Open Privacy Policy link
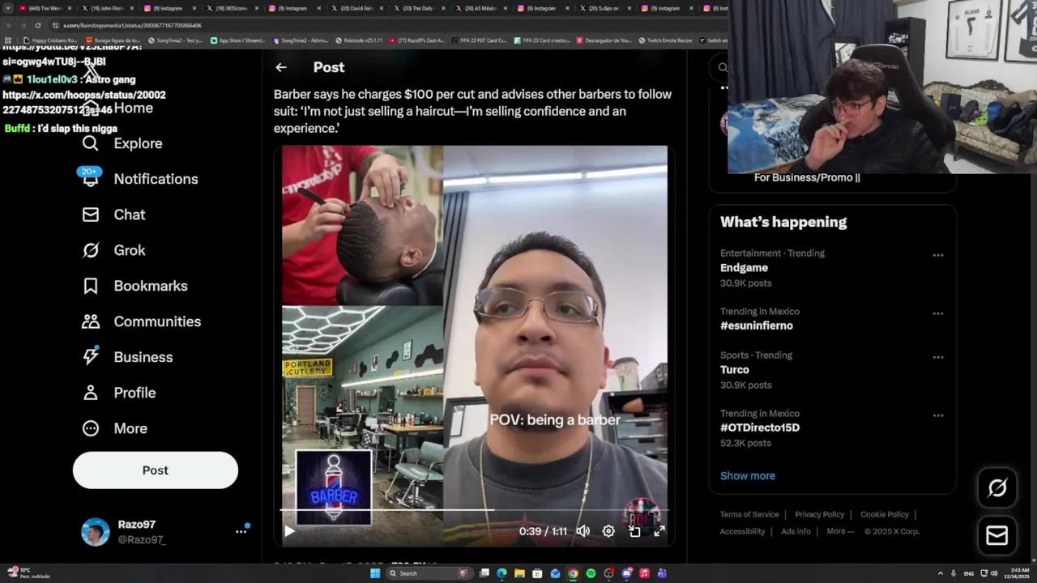Screen dimensions: 1037x583 [820, 514]
